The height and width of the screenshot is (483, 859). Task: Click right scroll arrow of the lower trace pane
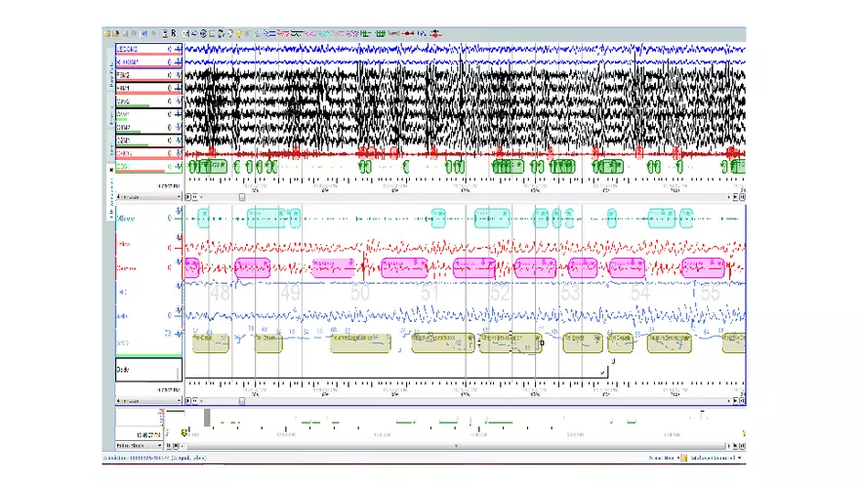tap(728, 401)
